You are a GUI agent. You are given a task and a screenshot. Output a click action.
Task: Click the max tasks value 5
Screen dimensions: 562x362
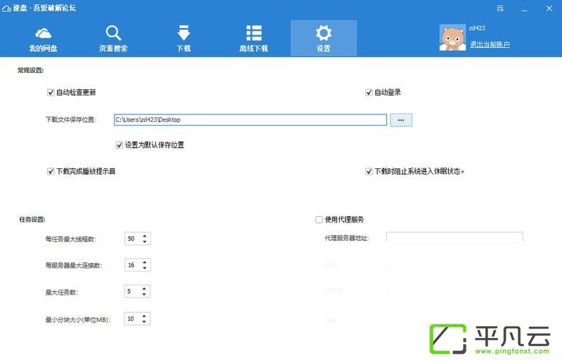point(129,291)
